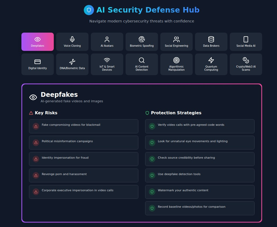Click 'Fake compromising videos for blackmail' item
Image resolution: width=277 pixels, height=227 pixels.
[84, 126]
